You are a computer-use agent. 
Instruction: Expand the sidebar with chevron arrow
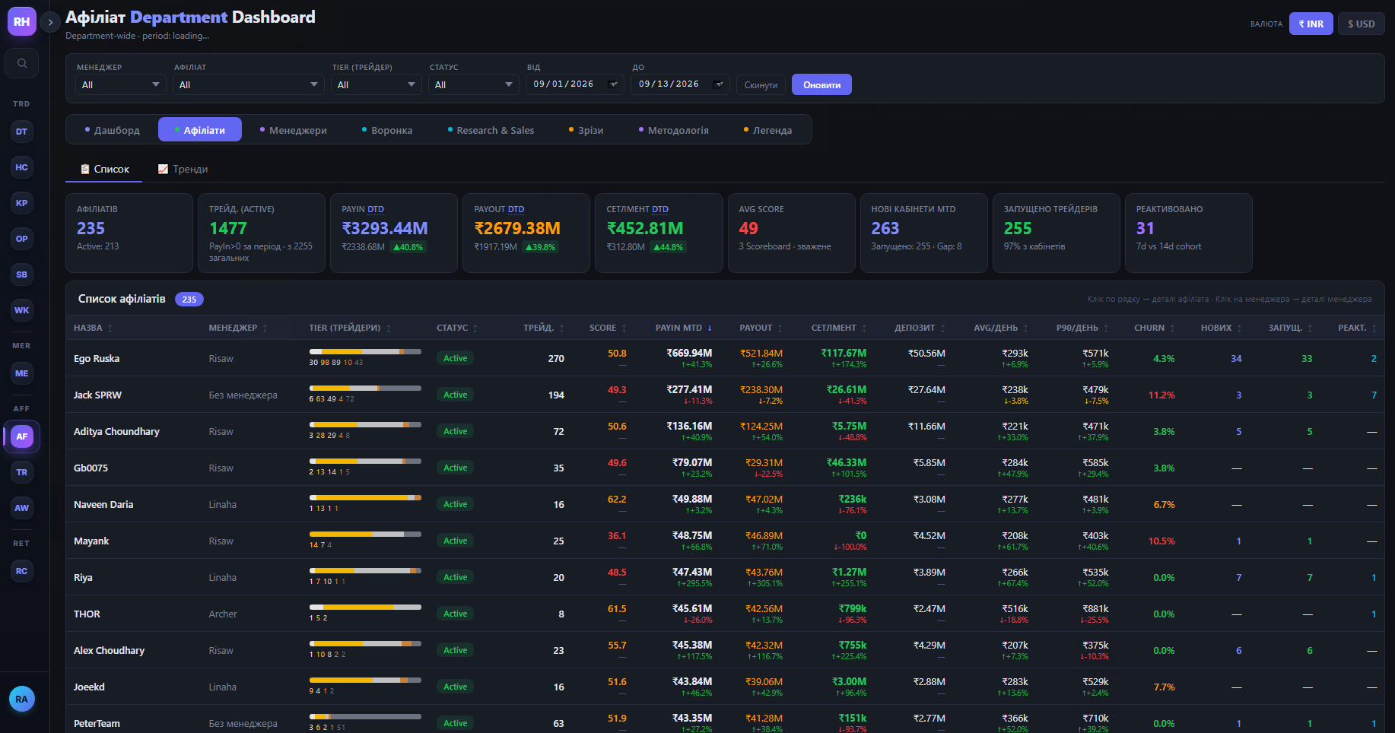[x=50, y=22]
